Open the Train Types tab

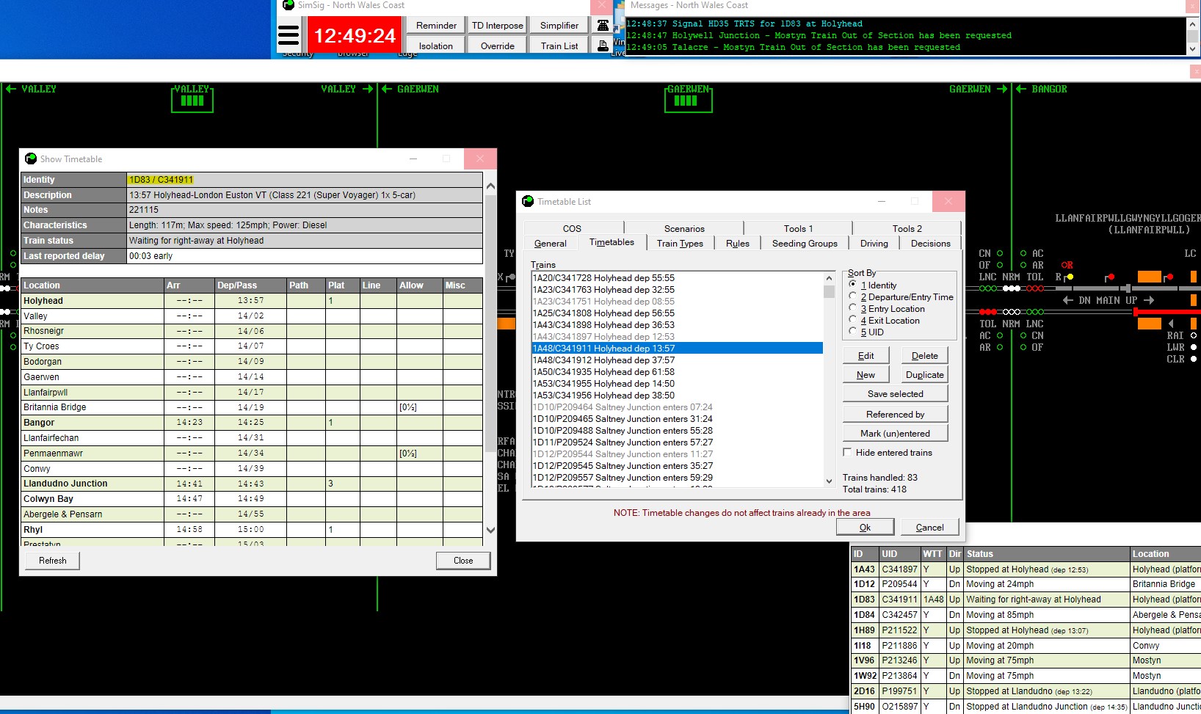tap(680, 243)
